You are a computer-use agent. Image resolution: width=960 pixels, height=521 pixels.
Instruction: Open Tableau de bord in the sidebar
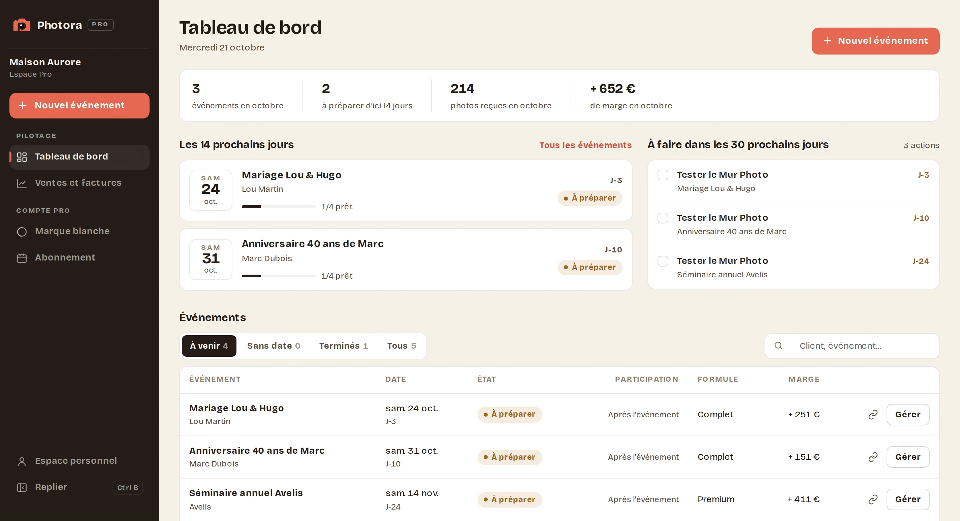pos(79,157)
